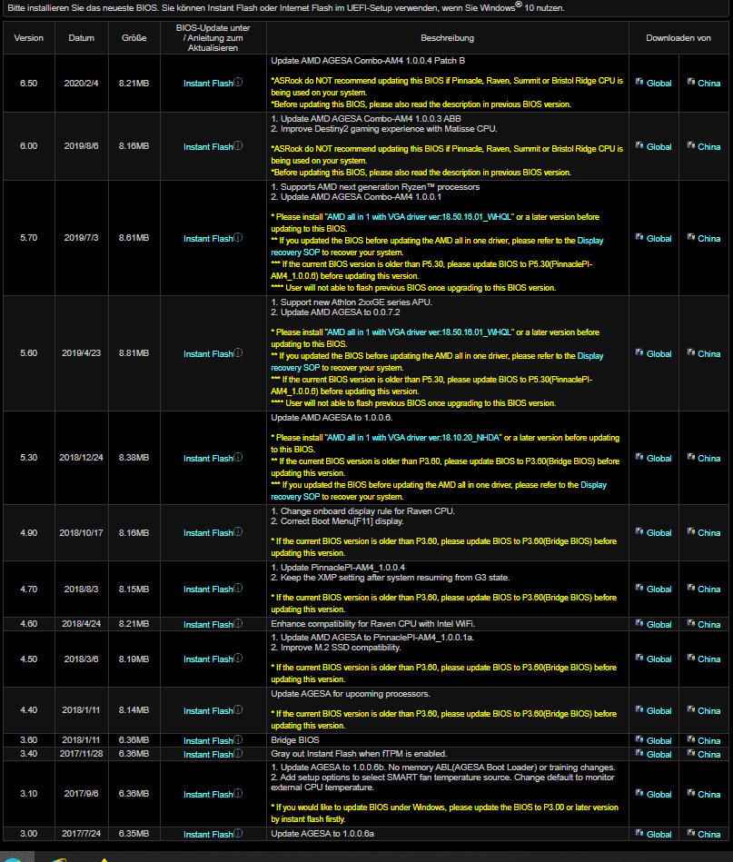Click the info icon beside Instant Flash in the 5.70 row
The image size is (733, 862).
click(238, 237)
